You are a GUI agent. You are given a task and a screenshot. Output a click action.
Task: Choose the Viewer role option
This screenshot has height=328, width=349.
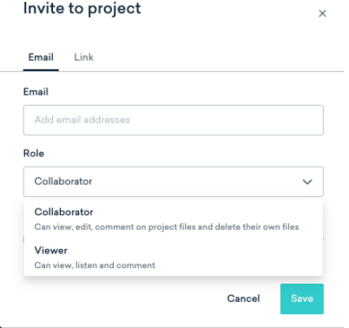[174, 258]
